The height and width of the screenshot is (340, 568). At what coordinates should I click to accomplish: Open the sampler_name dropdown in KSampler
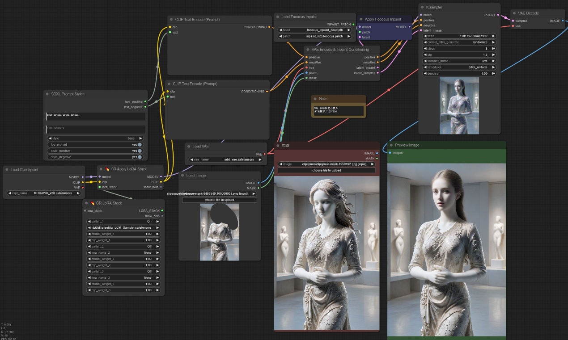click(459, 61)
